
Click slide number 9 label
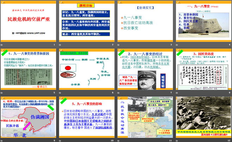pyautogui.click(x=54, y=141)
